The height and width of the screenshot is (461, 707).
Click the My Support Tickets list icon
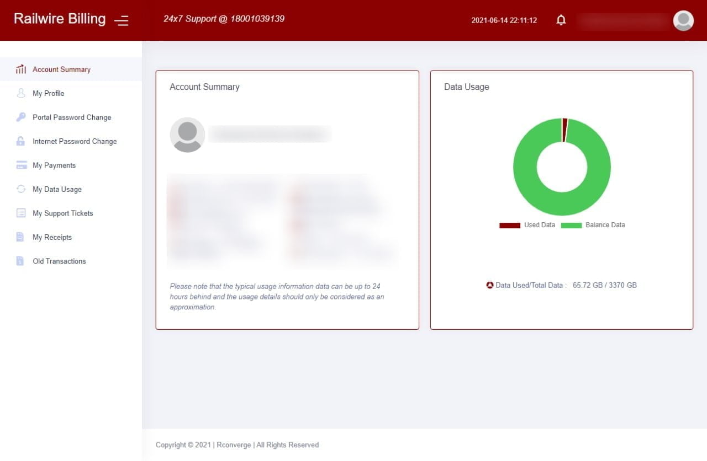point(21,213)
